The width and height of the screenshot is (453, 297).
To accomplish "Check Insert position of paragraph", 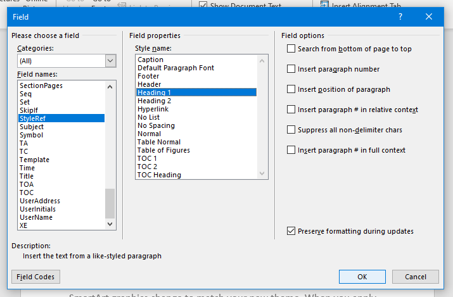I will coord(291,89).
